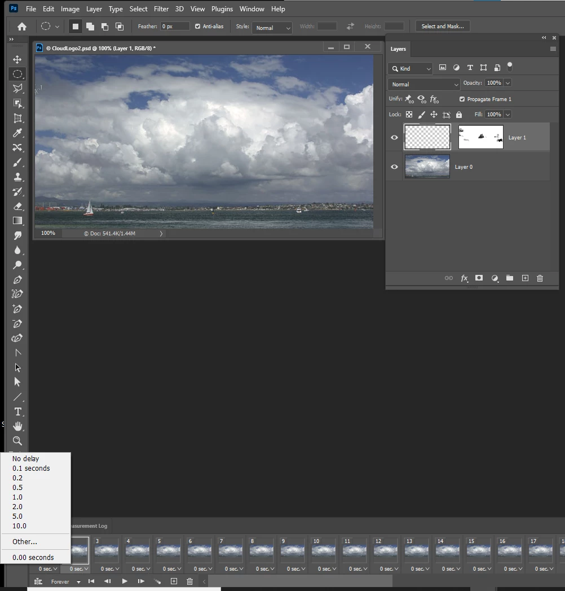The image size is (565, 591).
Task: Select the Eraser tool
Action: point(17,207)
